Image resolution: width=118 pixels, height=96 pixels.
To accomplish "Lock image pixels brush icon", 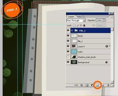I will (77, 25).
